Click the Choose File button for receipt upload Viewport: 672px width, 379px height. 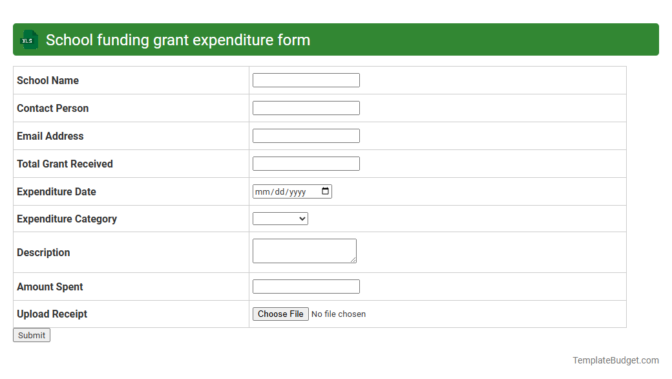coord(280,314)
